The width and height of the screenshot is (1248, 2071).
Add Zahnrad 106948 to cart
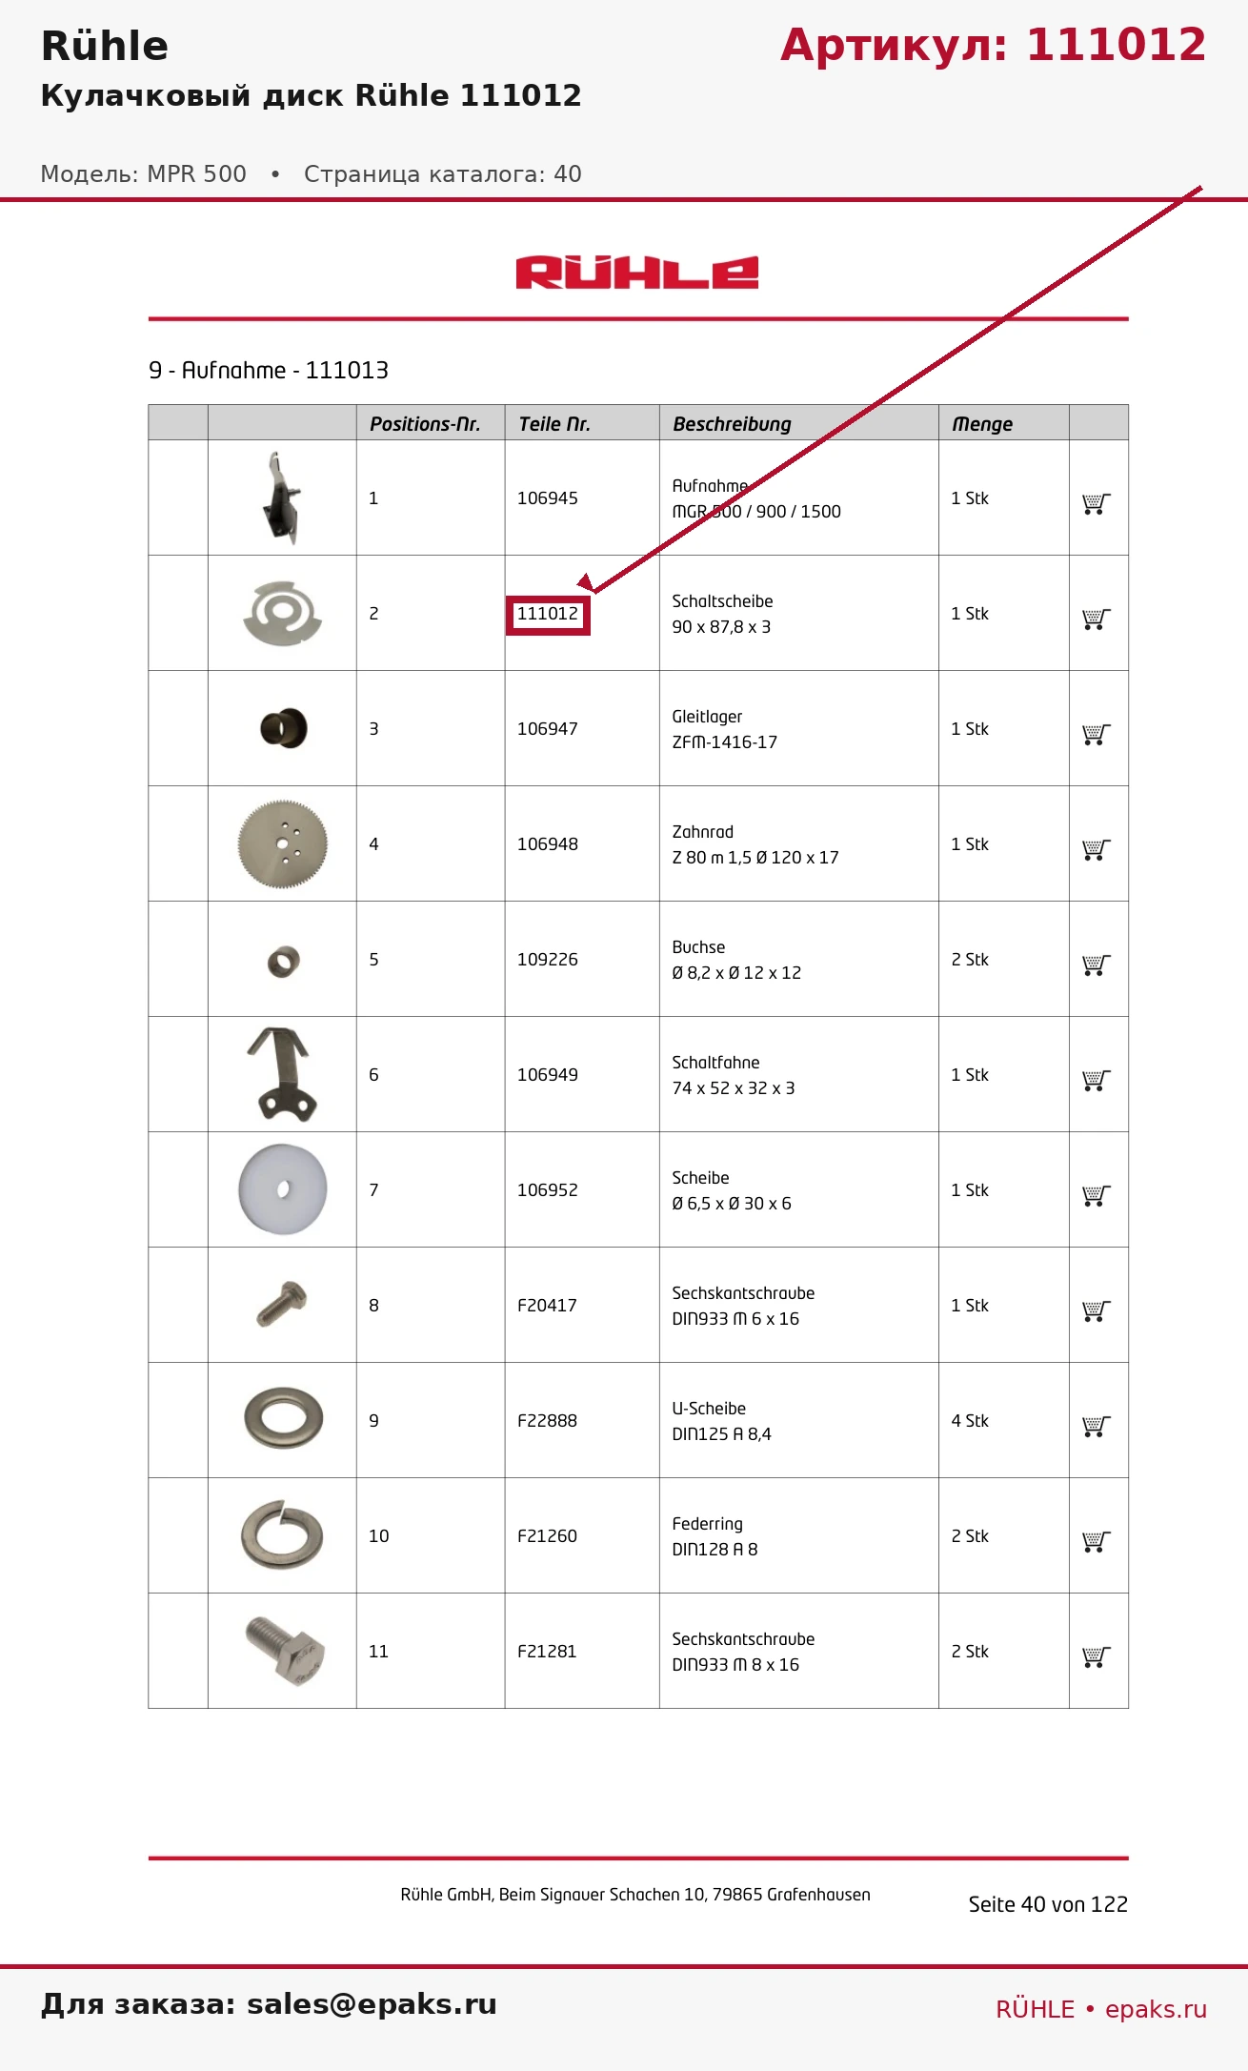1097,849
